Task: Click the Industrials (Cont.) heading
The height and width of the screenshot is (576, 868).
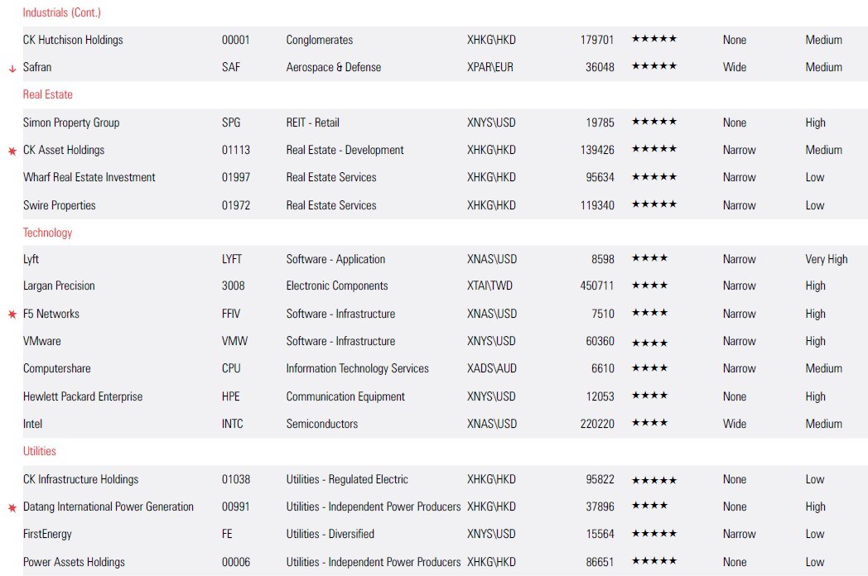Action: 62,12
